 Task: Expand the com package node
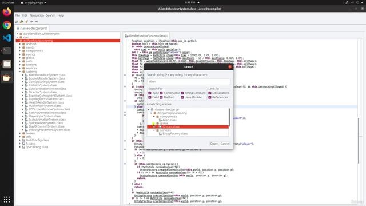pos(17,37)
